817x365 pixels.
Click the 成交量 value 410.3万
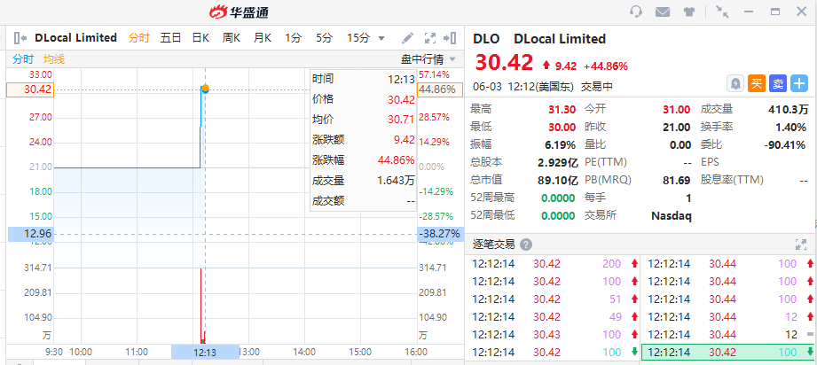[789, 109]
